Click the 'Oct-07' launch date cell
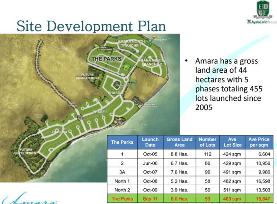 150,172
